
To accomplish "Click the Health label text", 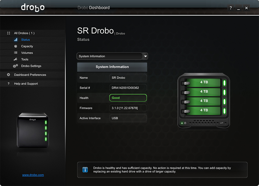I will coord(84,98).
